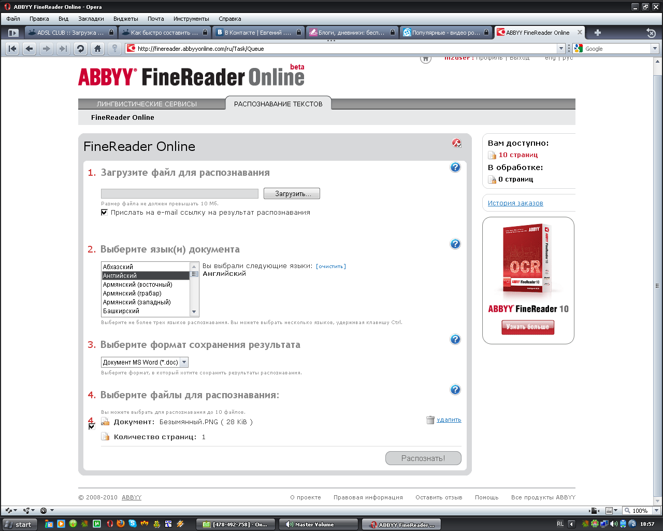Open Все продукты ABBYY link
Viewport: 663px width, 531px height.
point(543,497)
